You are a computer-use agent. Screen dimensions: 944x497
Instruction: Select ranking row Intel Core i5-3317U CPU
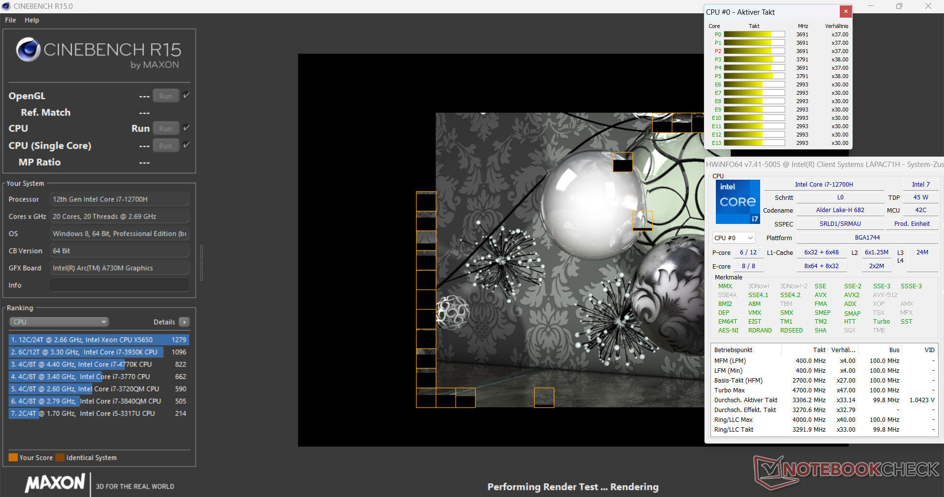(99, 413)
